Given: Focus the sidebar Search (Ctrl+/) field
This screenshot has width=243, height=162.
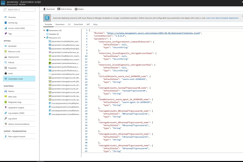Looking at the screenshot, I should click(19, 9).
